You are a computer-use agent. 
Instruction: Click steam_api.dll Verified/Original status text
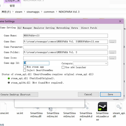(x=33, y=78)
